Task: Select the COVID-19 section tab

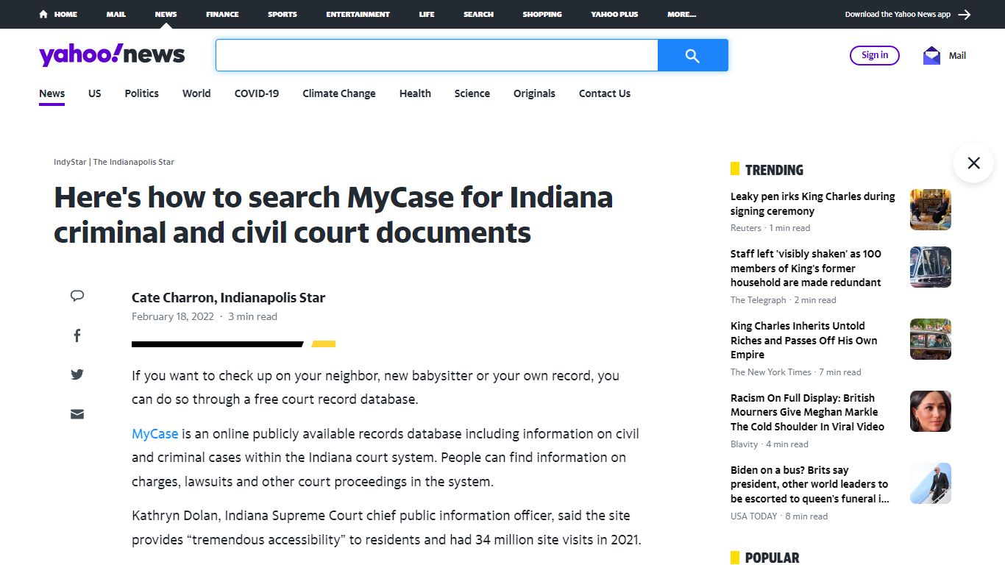Action: point(257,93)
